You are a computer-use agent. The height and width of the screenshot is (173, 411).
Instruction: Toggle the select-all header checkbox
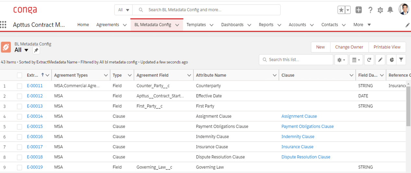point(20,75)
